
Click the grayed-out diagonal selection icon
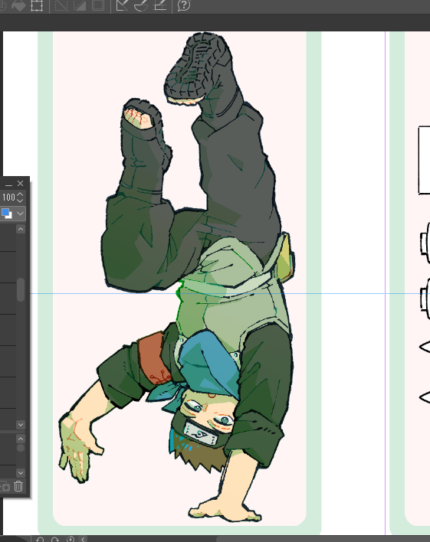[61, 5]
